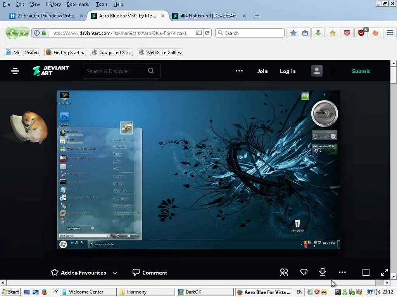This screenshot has height=297, width=397.
Task: Click the green Submit link
Action: tap(361, 71)
